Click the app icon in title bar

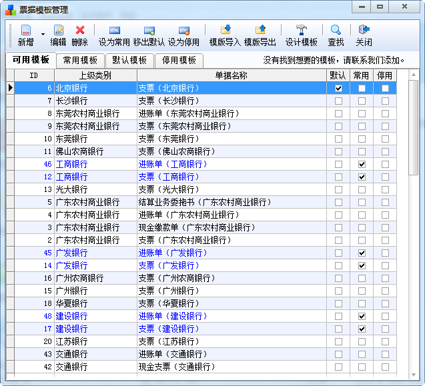coord(11,10)
